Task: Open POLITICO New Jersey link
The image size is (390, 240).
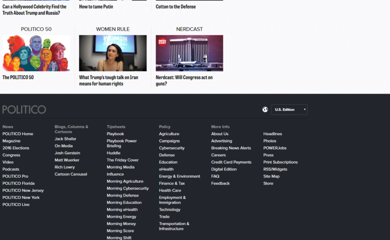Action: point(23,190)
